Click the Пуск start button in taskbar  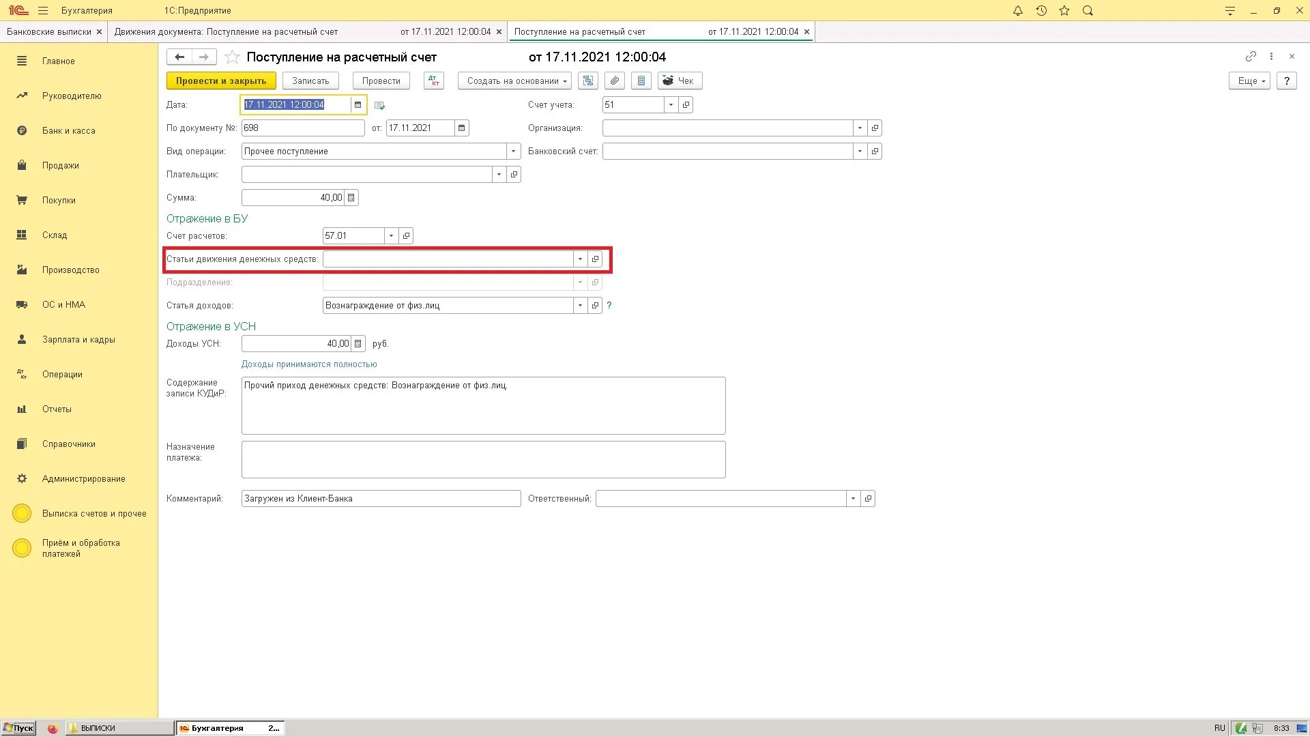tap(18, 728)
